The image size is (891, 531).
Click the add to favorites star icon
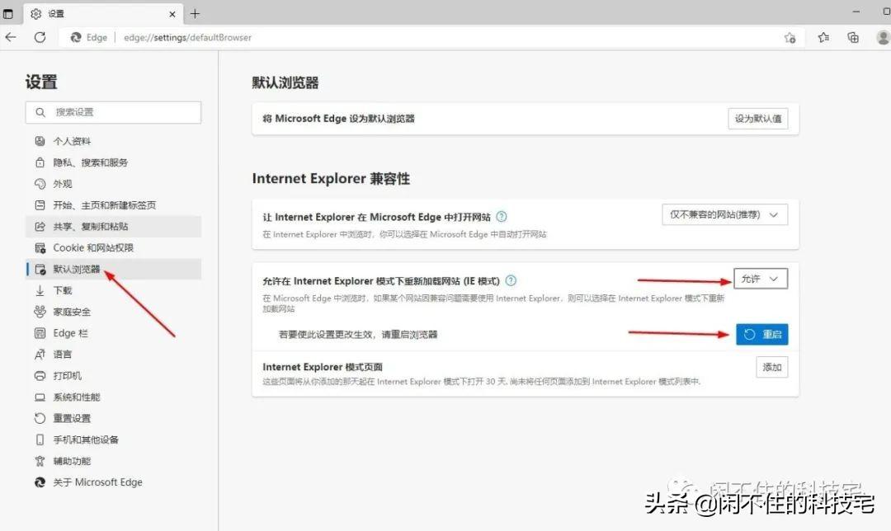click(790, 37)
